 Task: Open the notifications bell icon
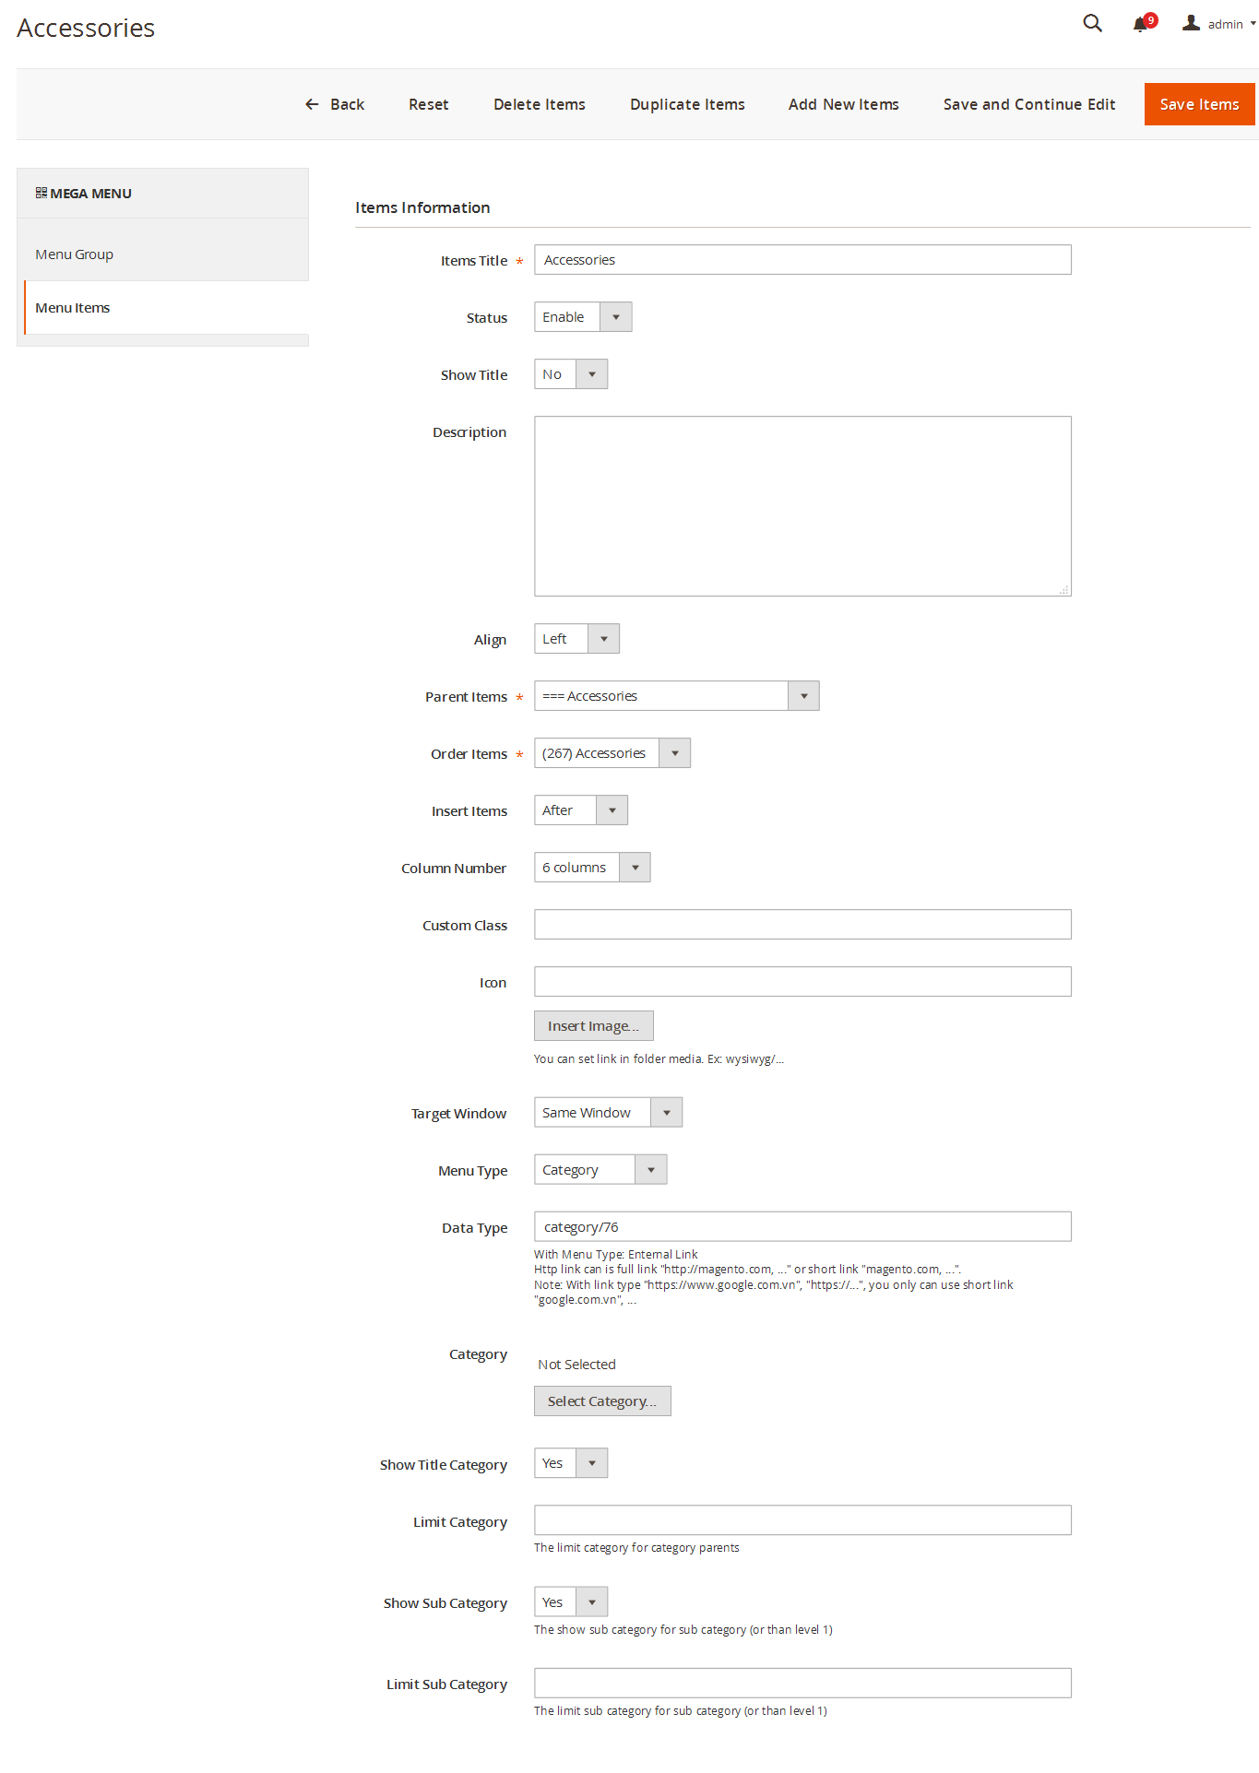click(1141, 24)
